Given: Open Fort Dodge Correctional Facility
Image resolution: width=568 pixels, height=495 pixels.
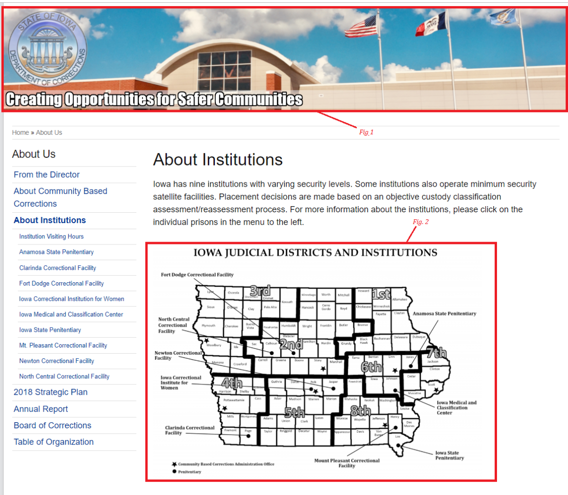Looking at the screenshot, I should [x=61, y=283].
